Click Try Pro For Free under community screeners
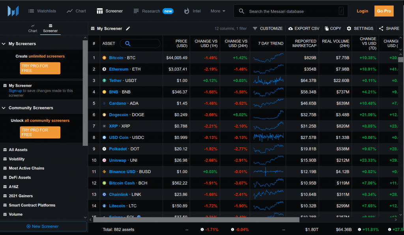Screen dimensions: 404x235 [x=40, y=132]
